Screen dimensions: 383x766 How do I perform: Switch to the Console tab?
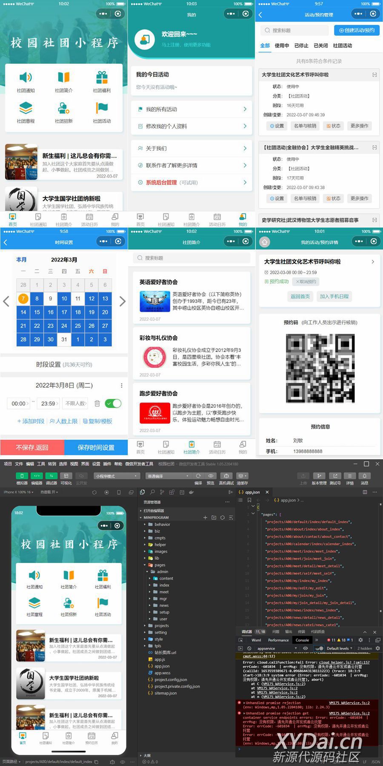pyautogui.click(x=302, y=640)
